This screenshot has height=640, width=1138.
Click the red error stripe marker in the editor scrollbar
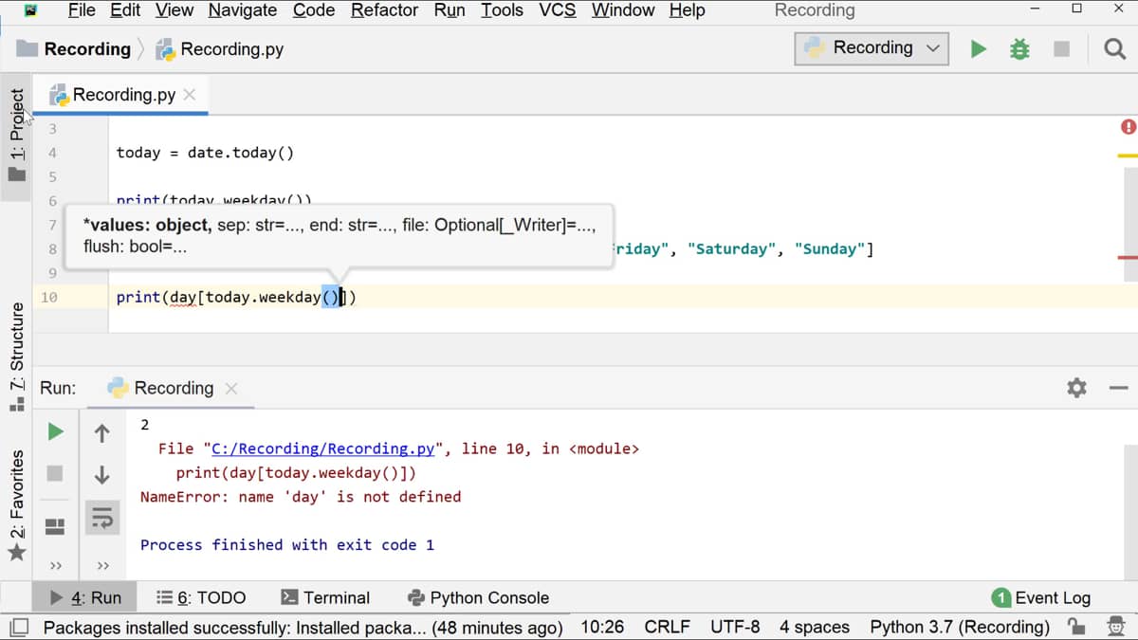pos(1128,258)
